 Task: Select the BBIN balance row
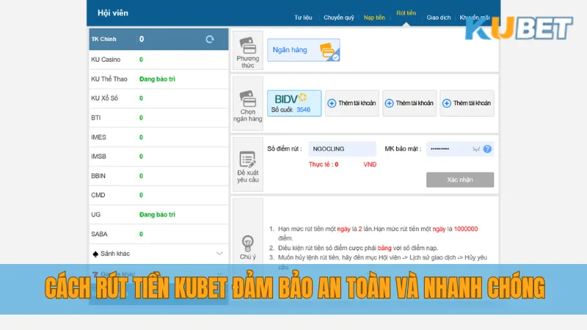pyautogui.click(x=158, y=176)
